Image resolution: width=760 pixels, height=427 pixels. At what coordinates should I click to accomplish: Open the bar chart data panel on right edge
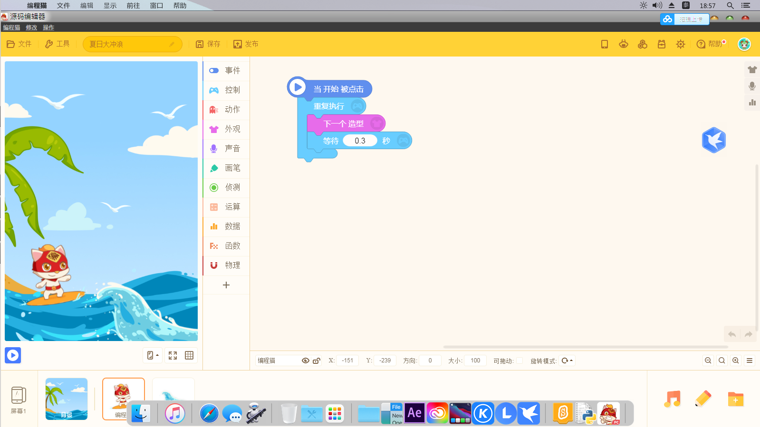752,102
